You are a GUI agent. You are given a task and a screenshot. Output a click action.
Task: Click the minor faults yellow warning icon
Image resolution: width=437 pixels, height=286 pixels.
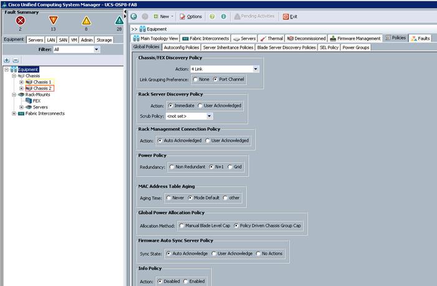[87, 21]
